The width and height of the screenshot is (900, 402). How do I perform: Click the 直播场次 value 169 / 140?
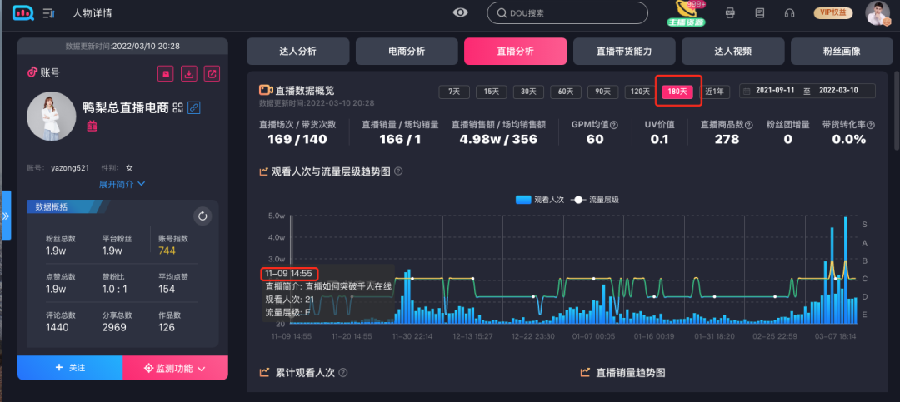[x=297, y=139]
